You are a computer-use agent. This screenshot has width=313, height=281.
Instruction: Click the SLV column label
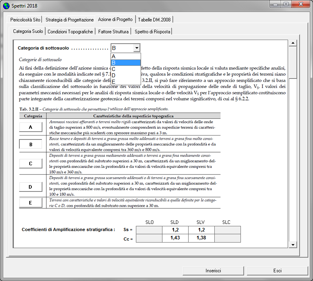[x=200, y=222]
